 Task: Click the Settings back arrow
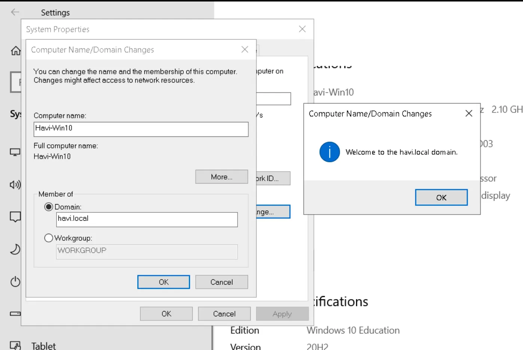(15, 12)
